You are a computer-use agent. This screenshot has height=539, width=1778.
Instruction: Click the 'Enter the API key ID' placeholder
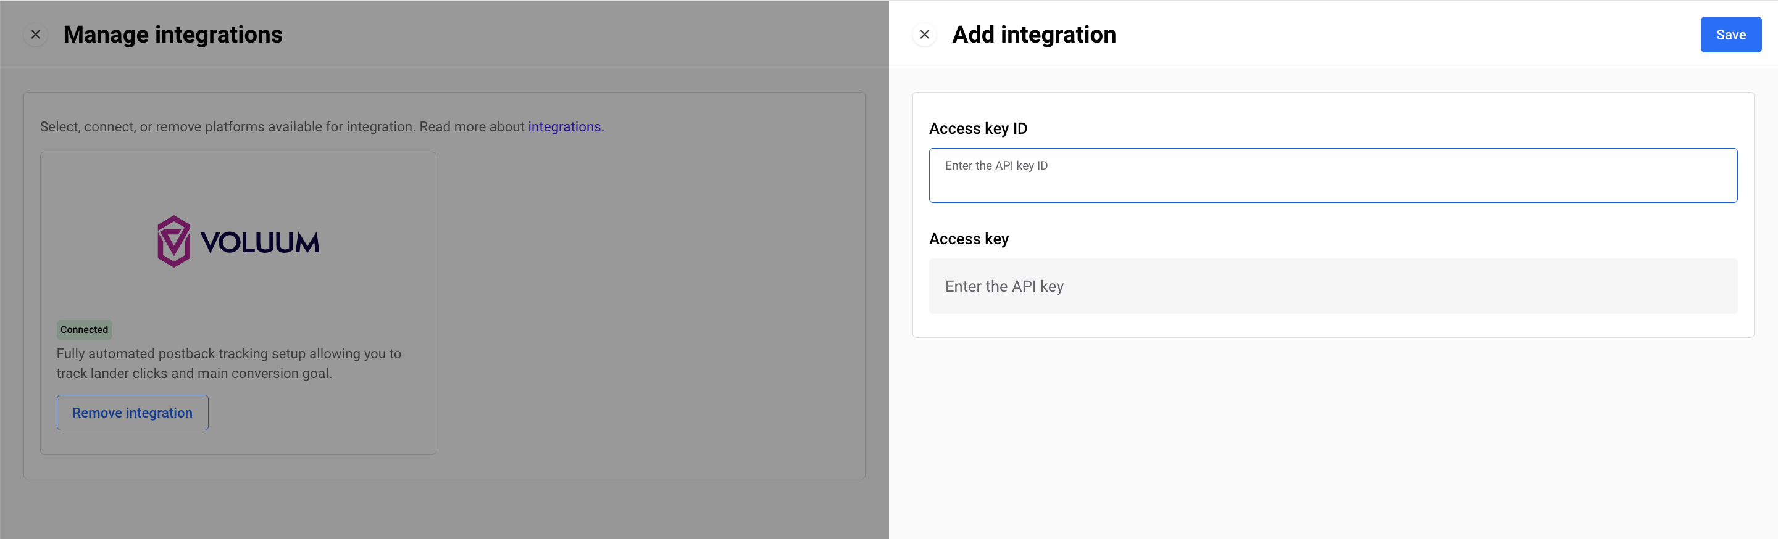995,165
